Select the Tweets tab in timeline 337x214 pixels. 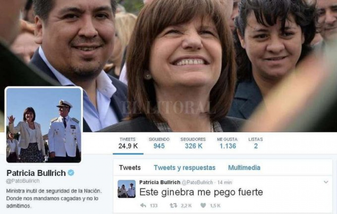130,168
